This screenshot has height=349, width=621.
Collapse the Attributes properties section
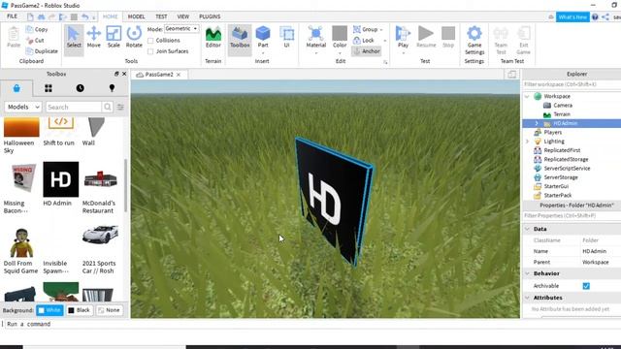[527, 298]
